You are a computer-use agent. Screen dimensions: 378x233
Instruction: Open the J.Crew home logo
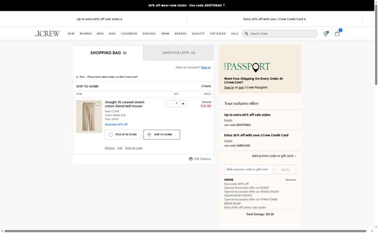(x=47, y=34)
